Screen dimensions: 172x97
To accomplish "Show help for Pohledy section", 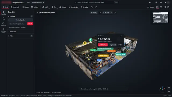I will [32, 16].
